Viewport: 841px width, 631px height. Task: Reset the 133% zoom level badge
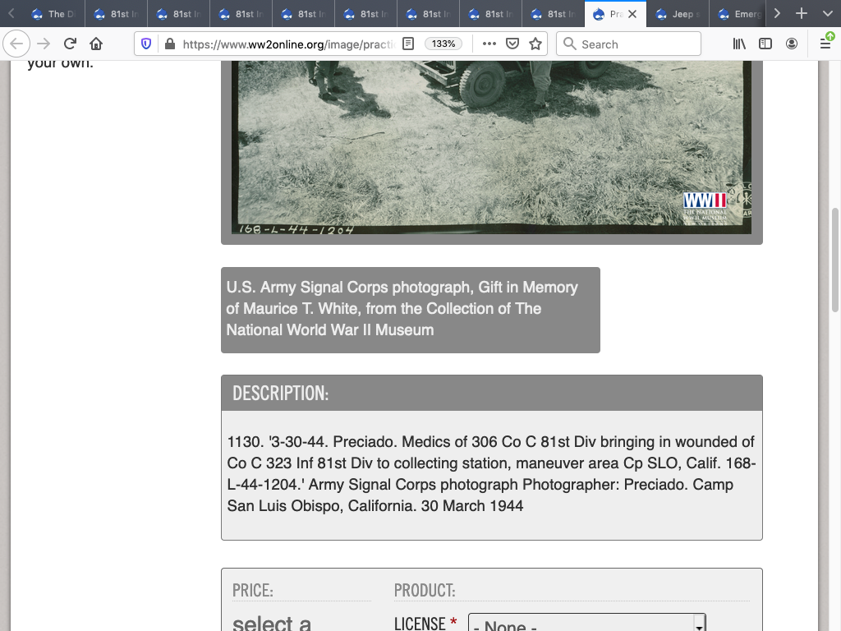pos(443,44)
